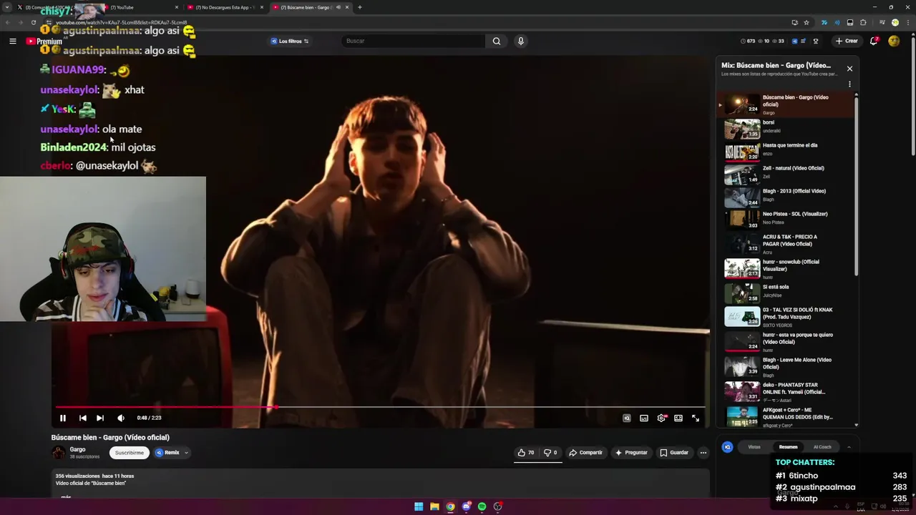Expand the Remix dropdown arrow

coord(186,452)
